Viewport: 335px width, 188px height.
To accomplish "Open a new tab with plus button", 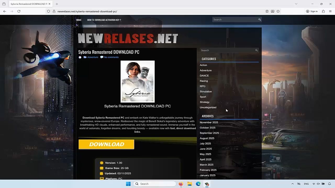I will (57, 4).
